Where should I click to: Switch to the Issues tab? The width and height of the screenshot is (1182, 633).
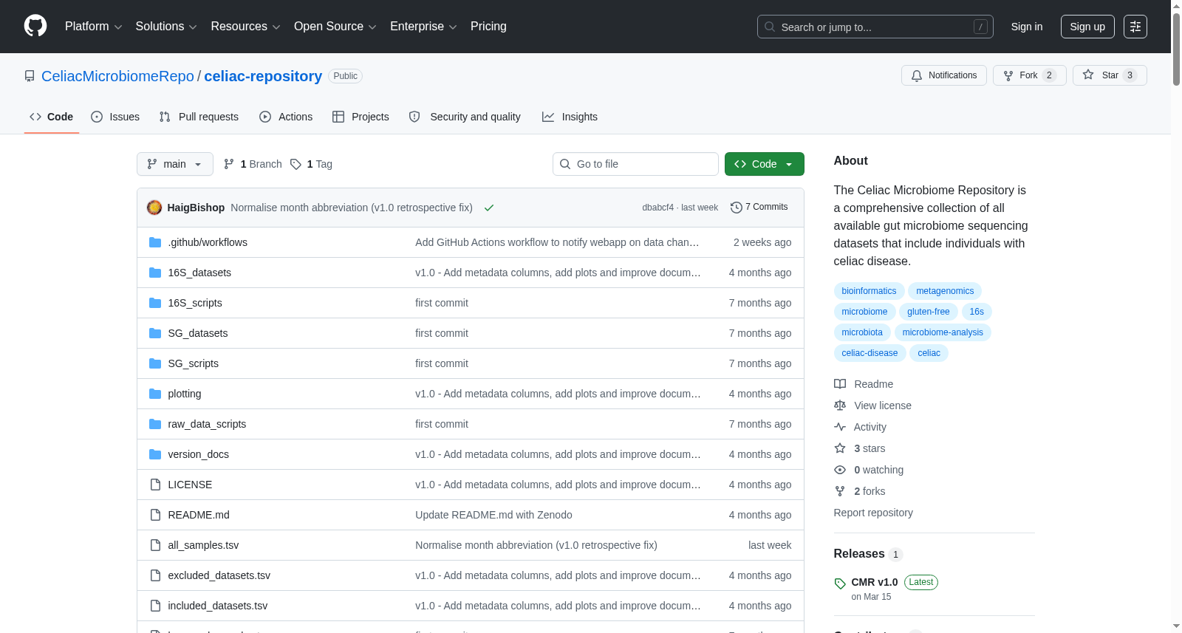click(x=115, y=117)
